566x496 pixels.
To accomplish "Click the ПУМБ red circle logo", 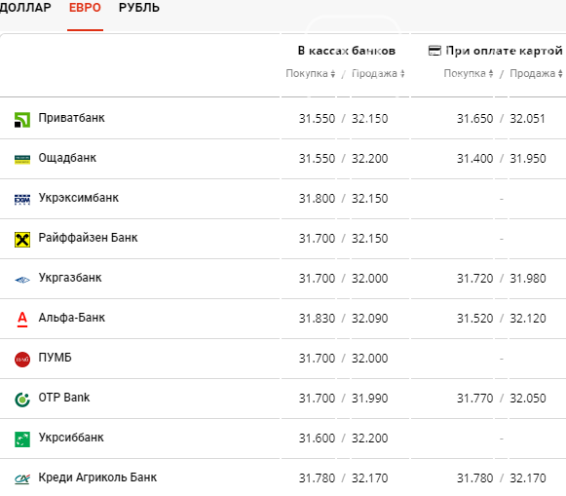I will [x=22, y=360].
